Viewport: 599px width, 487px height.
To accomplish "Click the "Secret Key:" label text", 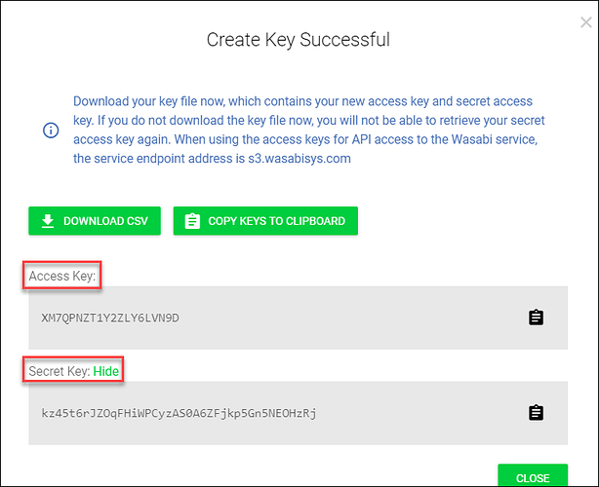I will click(x=59, y=371).
